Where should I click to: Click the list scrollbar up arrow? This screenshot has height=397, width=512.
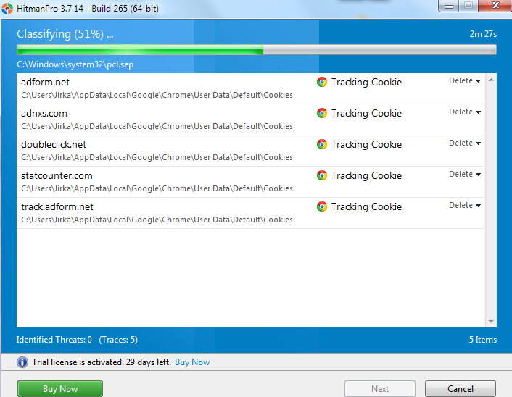pos(491,80)
